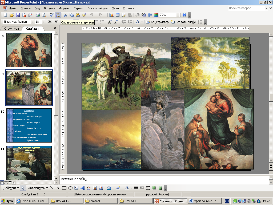Open the Конструктор design pane
This screenshot has width=273, height=205.
[157, 22]
